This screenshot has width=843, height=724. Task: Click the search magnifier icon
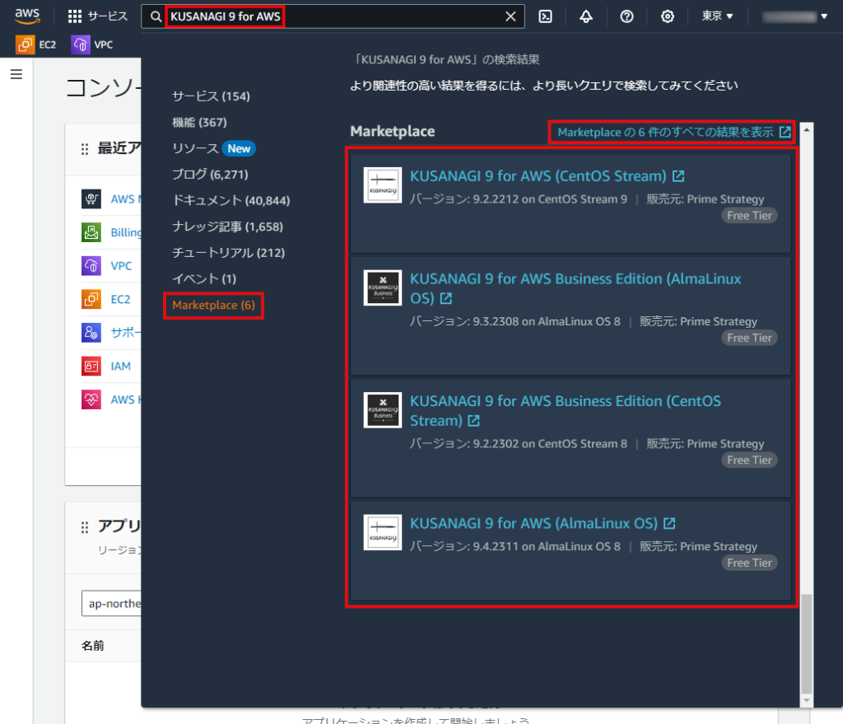tap(156, 16)
